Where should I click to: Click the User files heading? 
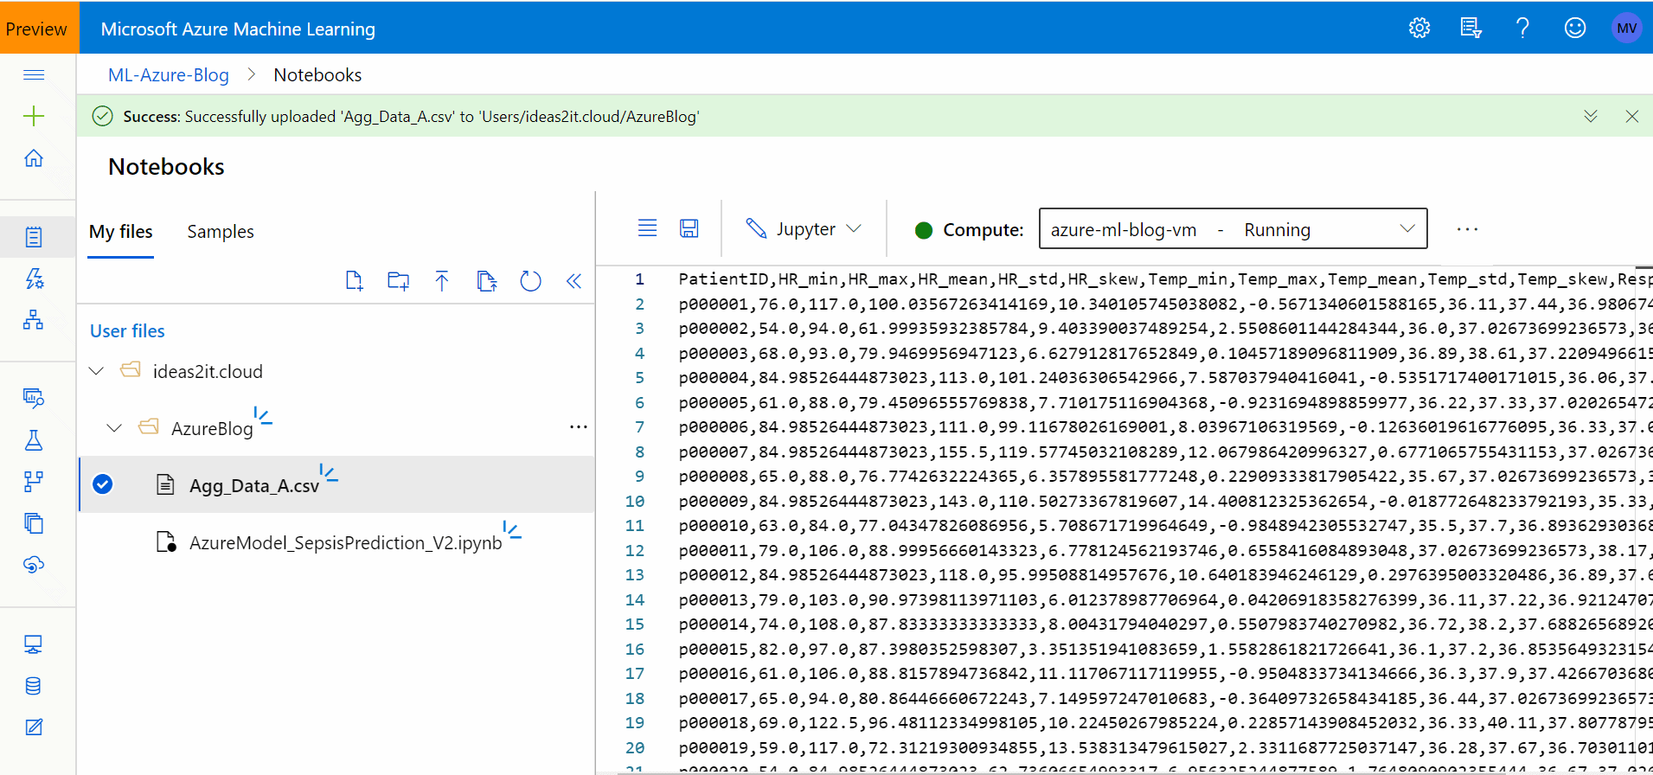coord(127,331)
